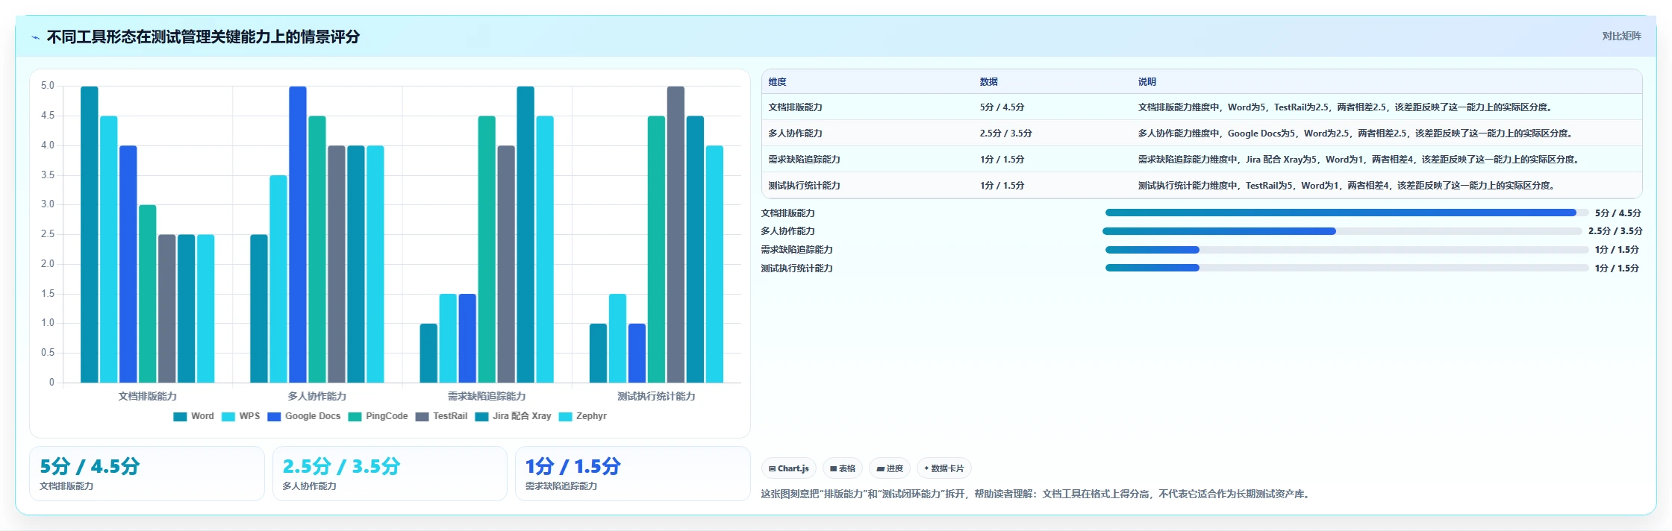Click 1分 / 1.5分 cell in 测试执行统计能力 row
Image resolution: width=1672 pixels, height=531 pixels.
click(1002, 186)
